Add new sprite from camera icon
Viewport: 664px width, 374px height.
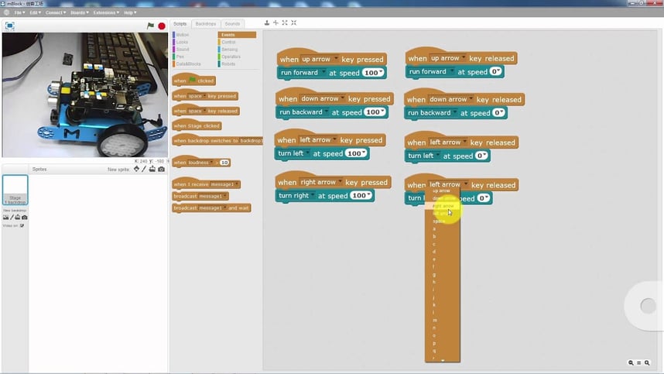pyautogui.click(x=161, y=169)
